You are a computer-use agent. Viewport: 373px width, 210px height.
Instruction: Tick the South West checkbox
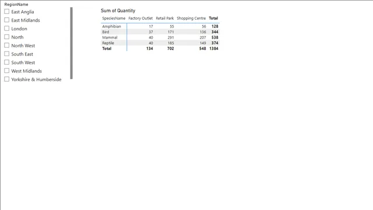point(6,62)
